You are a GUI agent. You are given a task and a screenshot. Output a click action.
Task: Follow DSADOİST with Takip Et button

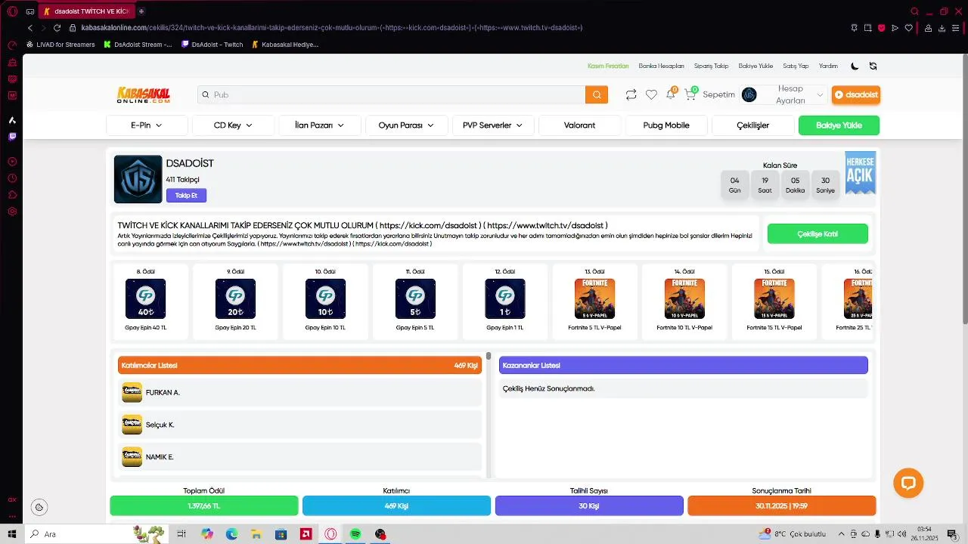coord(186,196)
